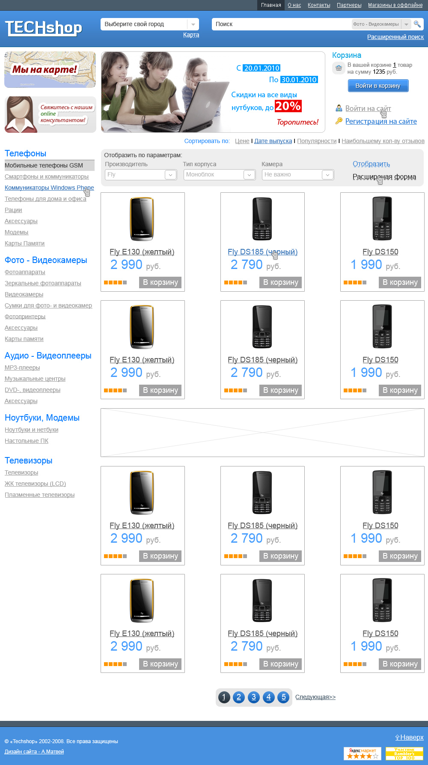Screen dimensions: 428x765
Task: Click the user icon beside site login
Action: click(339, 108)
